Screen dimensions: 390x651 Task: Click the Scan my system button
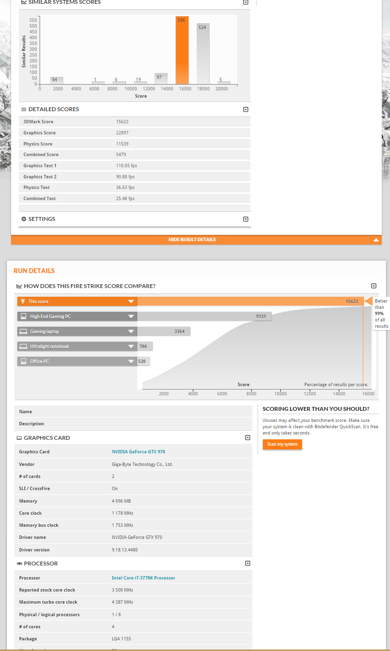pos(282,444)
